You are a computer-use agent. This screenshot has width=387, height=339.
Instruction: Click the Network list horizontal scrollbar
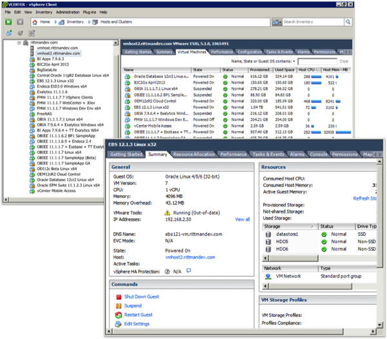[x=310, y=286]
